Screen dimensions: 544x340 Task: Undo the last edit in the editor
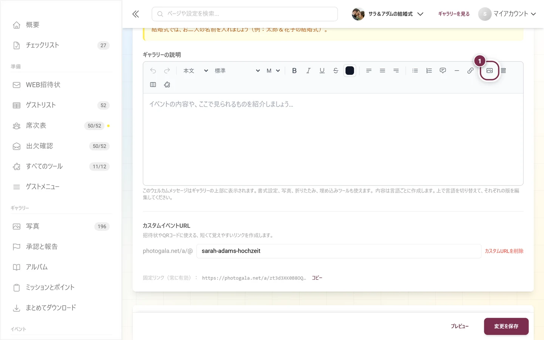click(153, 71)
